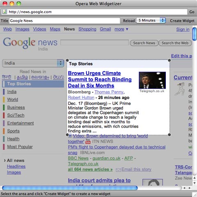Viewport: 197px width, 197px height.
Task: Open the World section in sidebar
Action: (13, 100)
